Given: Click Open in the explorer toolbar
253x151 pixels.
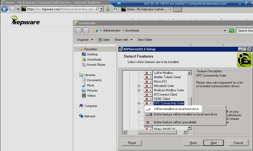Looking at the screenshot, I should pos(104,40).
